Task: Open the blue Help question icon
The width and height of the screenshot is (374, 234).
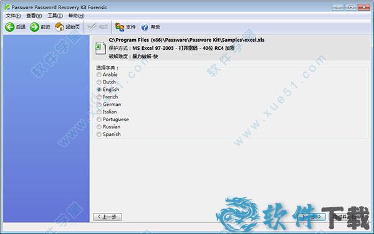Action: (x=145, y=27)
